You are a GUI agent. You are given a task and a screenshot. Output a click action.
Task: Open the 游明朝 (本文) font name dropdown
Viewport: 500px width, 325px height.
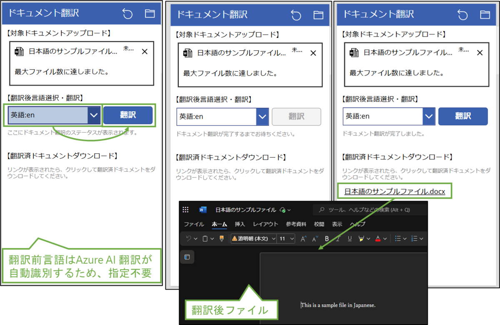click(253, 239)
